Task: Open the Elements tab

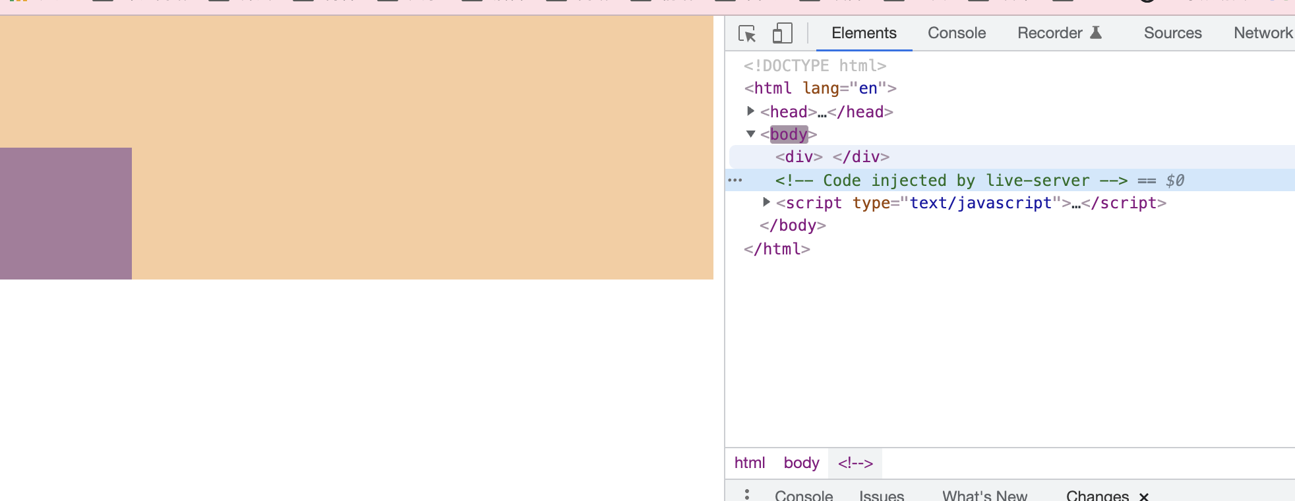Action: click(x=864, y=33)
